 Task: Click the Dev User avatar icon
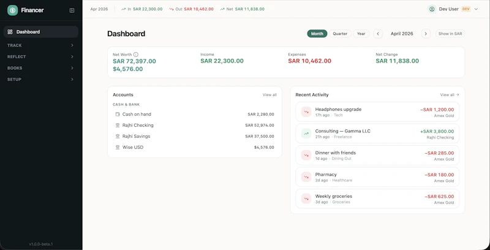pos(432,9)
